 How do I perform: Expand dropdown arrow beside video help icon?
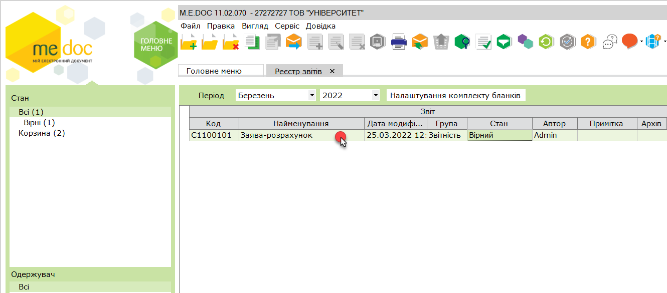coord(665,42)
